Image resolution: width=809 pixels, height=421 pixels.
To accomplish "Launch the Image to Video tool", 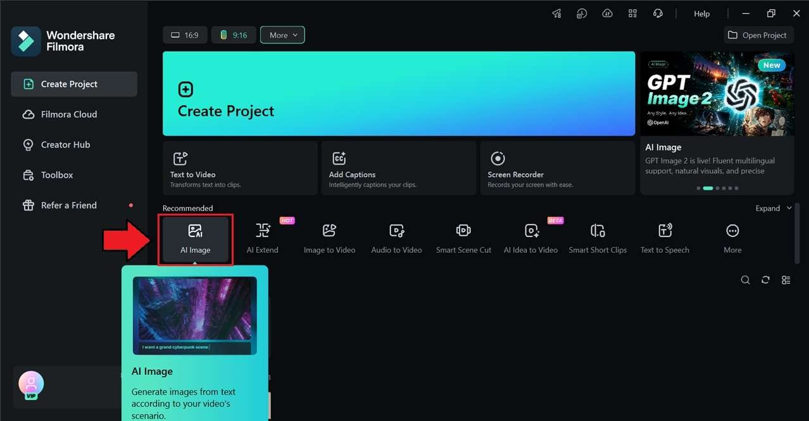I will point(329,239).
